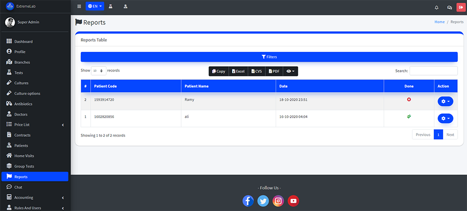Image resolution: width=467 pixels, height=211 pixels.
Task: Click the Search input field
Action: 433,71
